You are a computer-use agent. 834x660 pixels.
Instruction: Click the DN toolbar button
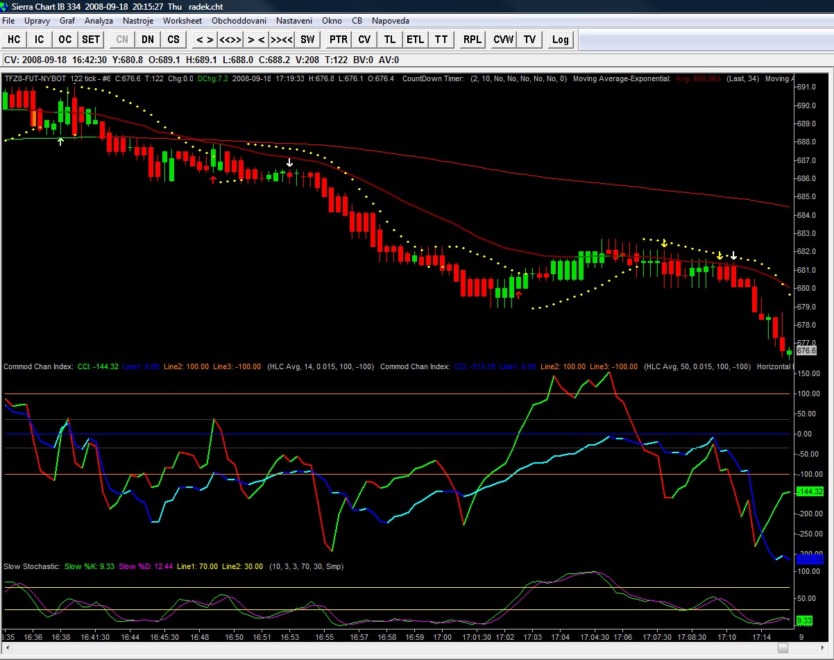point(148,40)
